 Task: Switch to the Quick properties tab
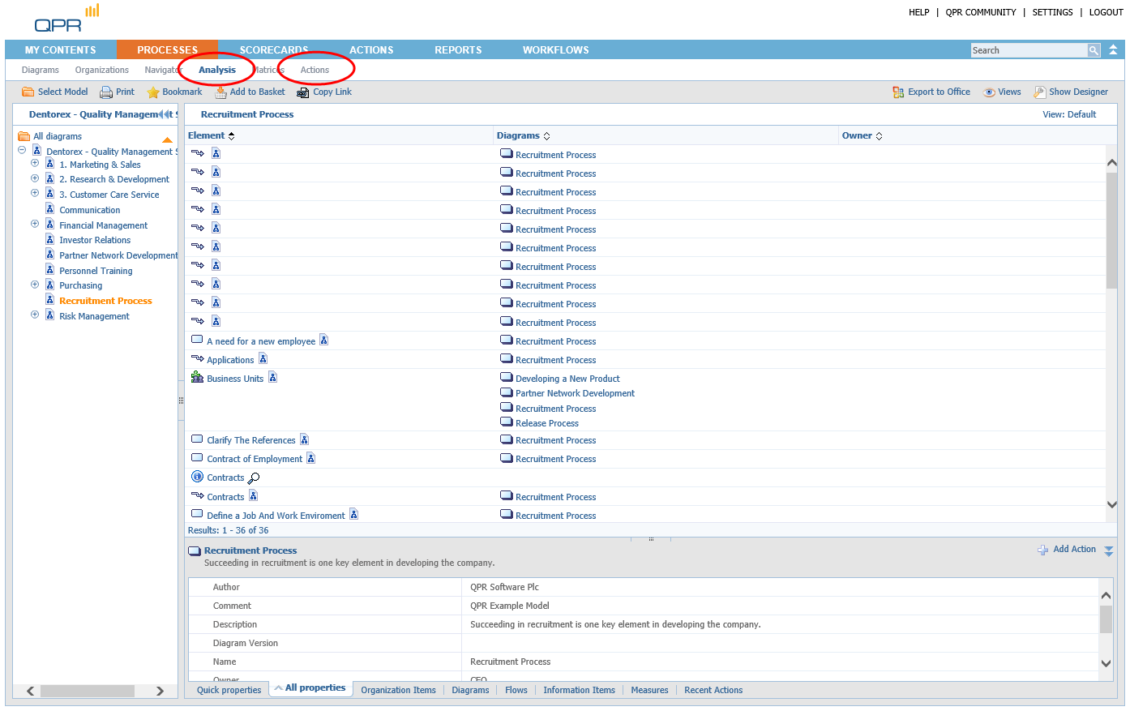228,690
